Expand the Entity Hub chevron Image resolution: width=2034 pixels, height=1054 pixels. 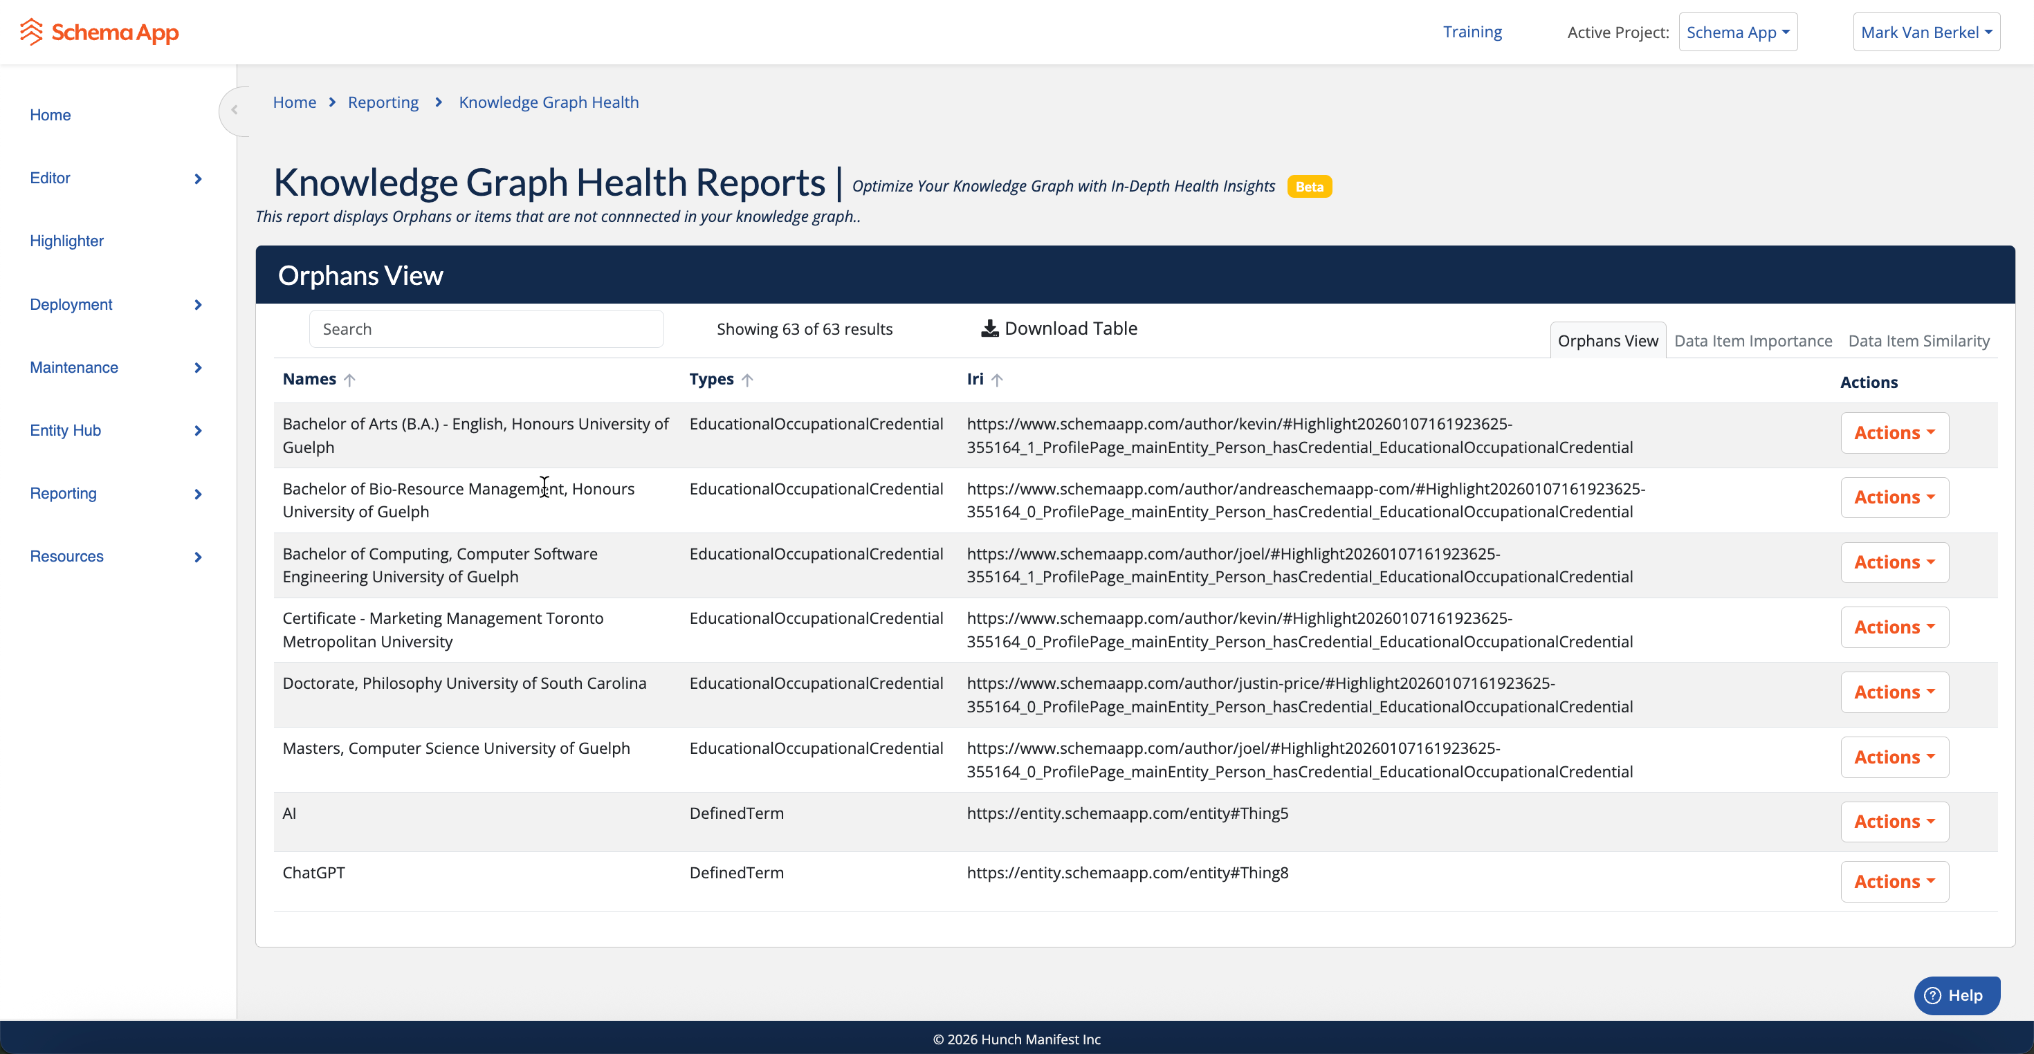coord(197,431)
